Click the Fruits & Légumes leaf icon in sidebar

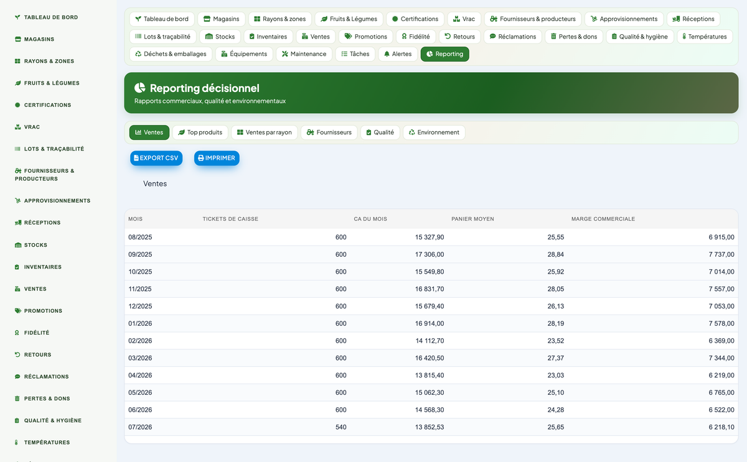click(17, 83)
